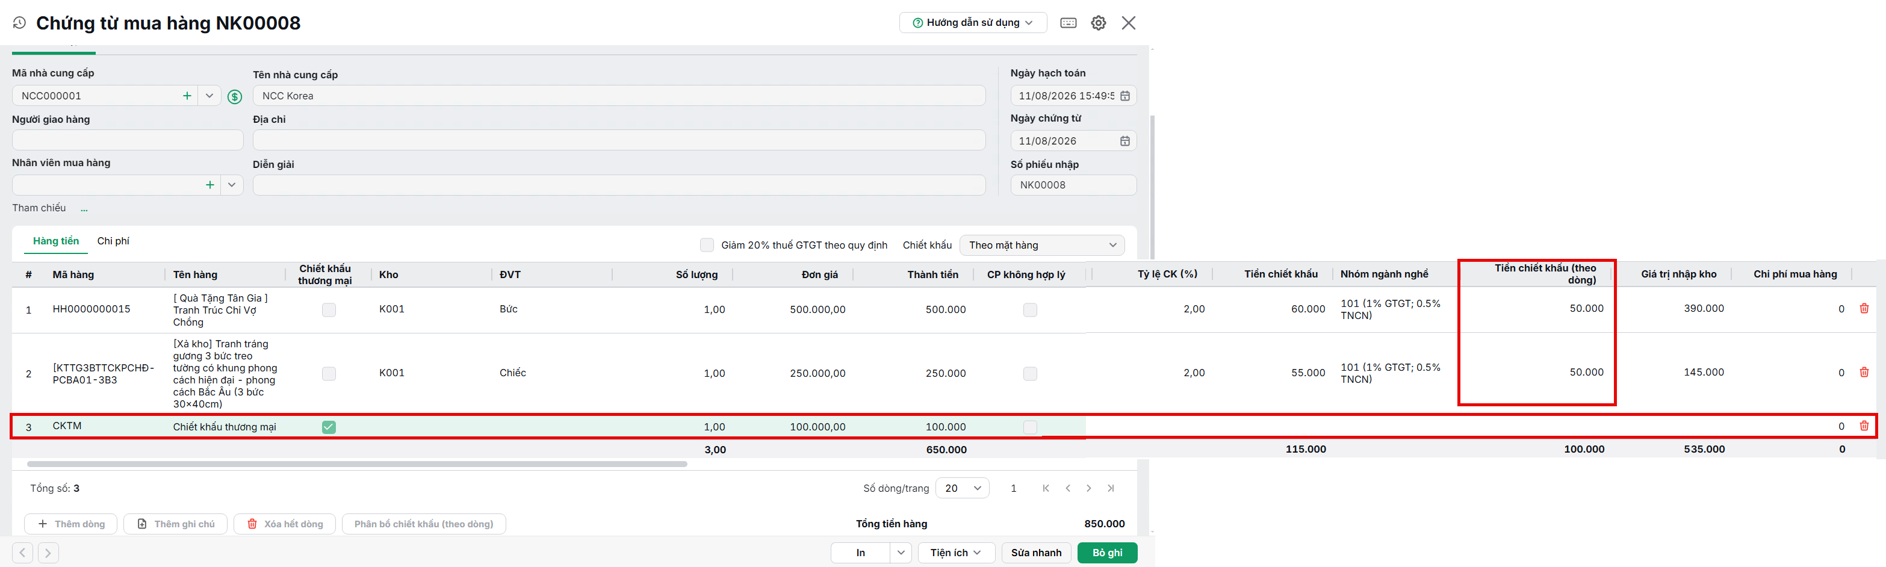Click the In print button
The image size is (1886, 567).
(x=861, y=553)
